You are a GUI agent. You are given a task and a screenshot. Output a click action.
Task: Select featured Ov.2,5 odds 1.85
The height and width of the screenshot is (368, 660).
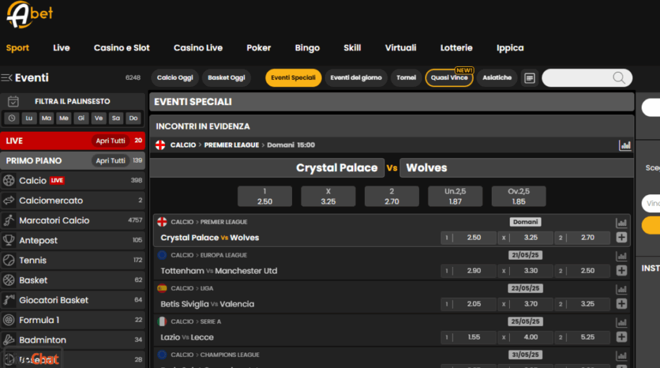[x=519, y=196]
